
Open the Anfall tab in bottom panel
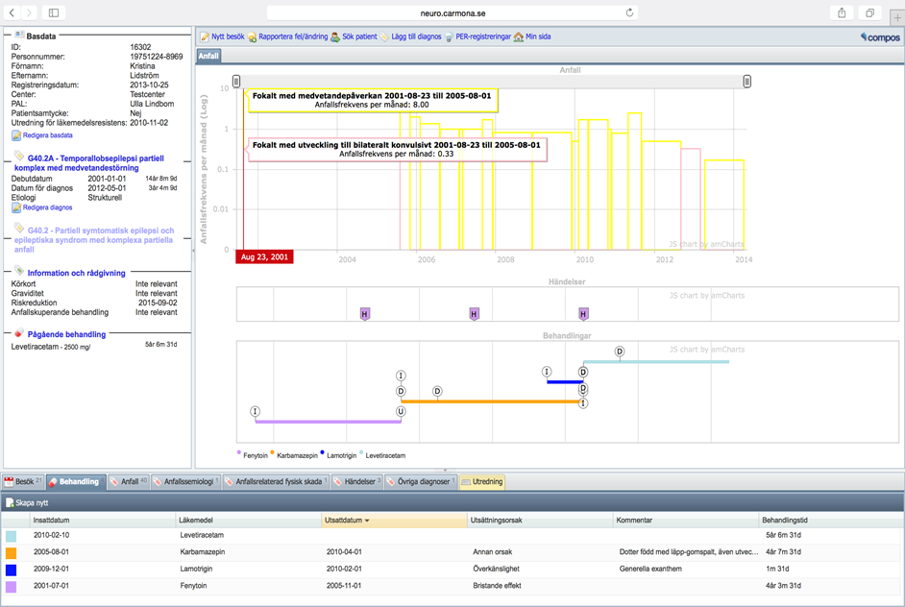[x=129, y=482]
